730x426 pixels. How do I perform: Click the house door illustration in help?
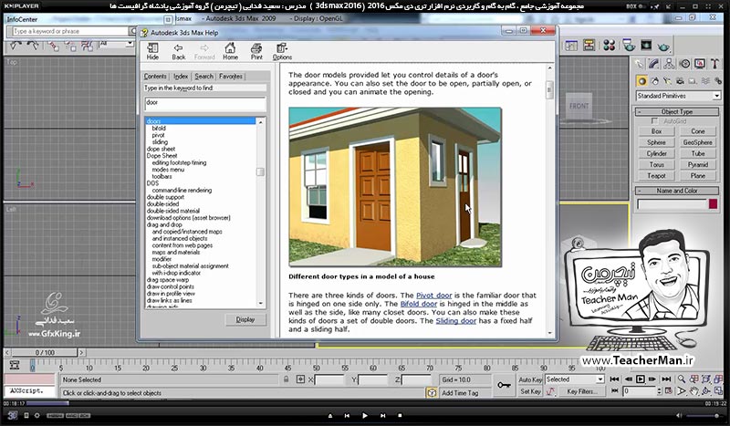click(395, 187)
